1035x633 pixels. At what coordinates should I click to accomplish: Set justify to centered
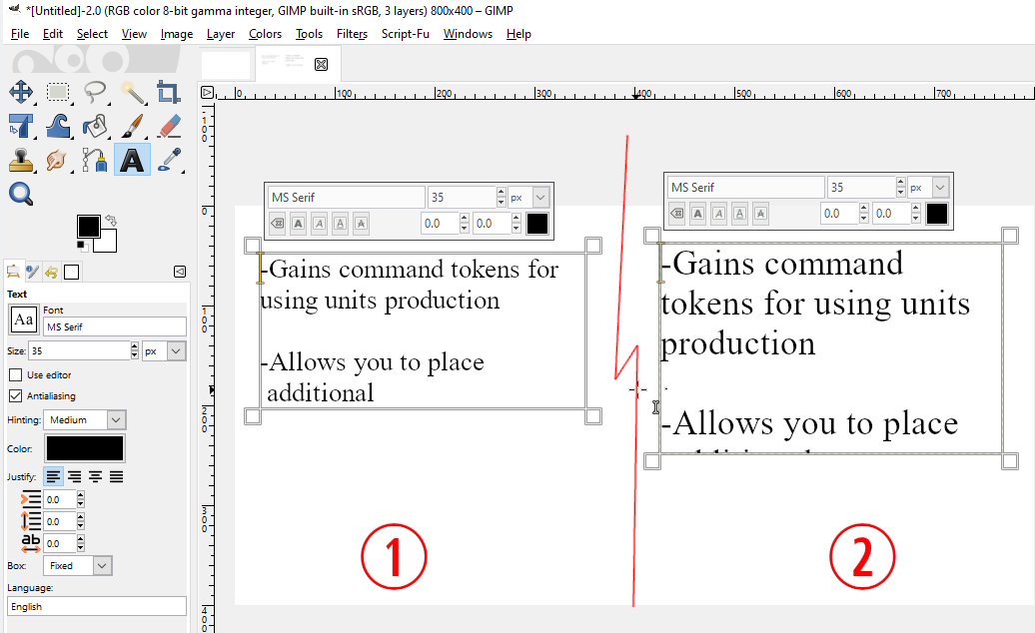pyautogui.click(x=95, y=476)
